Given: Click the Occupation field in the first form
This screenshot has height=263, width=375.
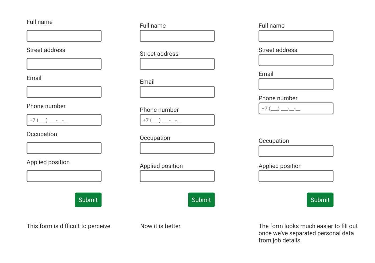Looking at the screenshot, I should (x=64, y=148).
